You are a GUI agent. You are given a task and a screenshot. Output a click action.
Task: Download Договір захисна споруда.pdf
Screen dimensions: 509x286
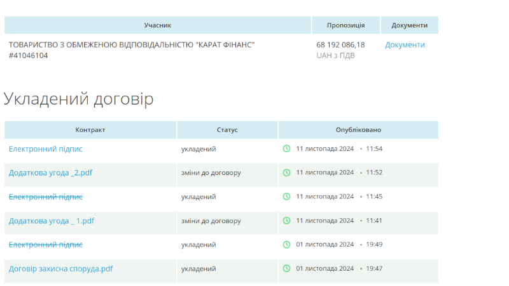[61, 269]
